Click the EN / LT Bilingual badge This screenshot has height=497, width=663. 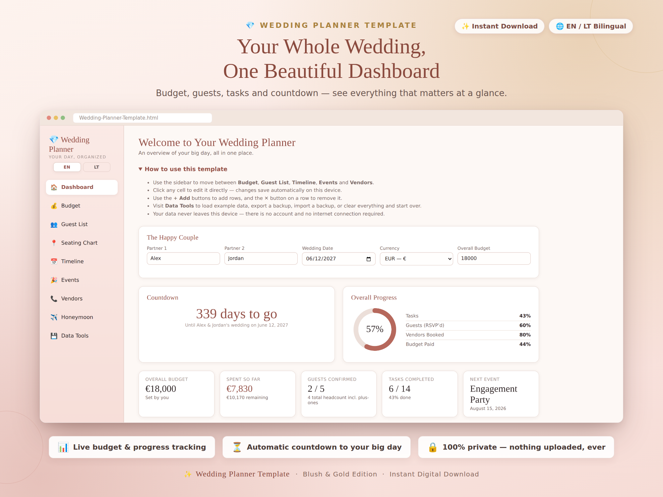[x=591, y=26]
